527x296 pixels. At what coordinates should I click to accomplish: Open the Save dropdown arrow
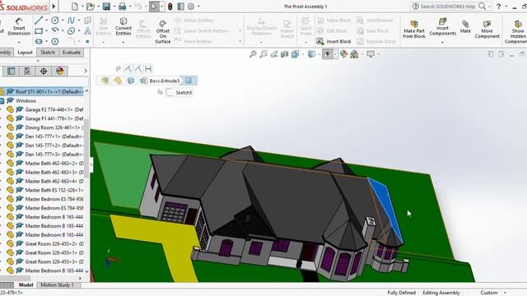(114, 7)
